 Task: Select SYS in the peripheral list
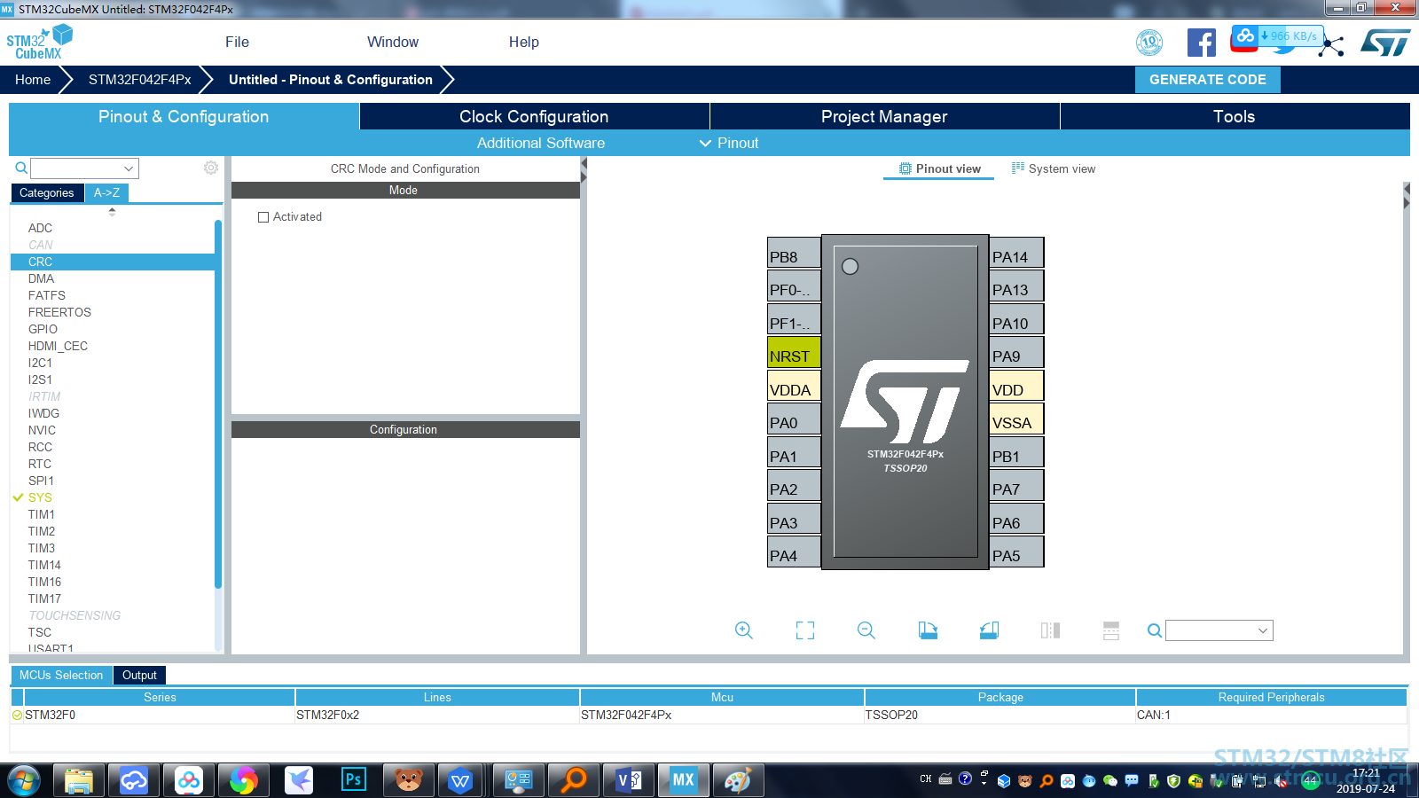[x=40, y=497]
